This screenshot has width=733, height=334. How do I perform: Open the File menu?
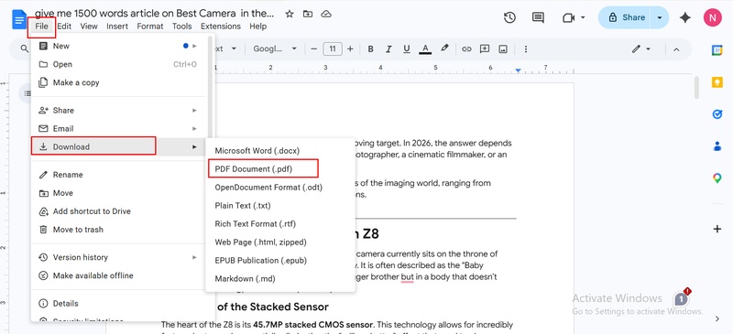coord(41,27)
